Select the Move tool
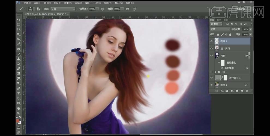This screenshot has width=270, height=136. (19, 20)
